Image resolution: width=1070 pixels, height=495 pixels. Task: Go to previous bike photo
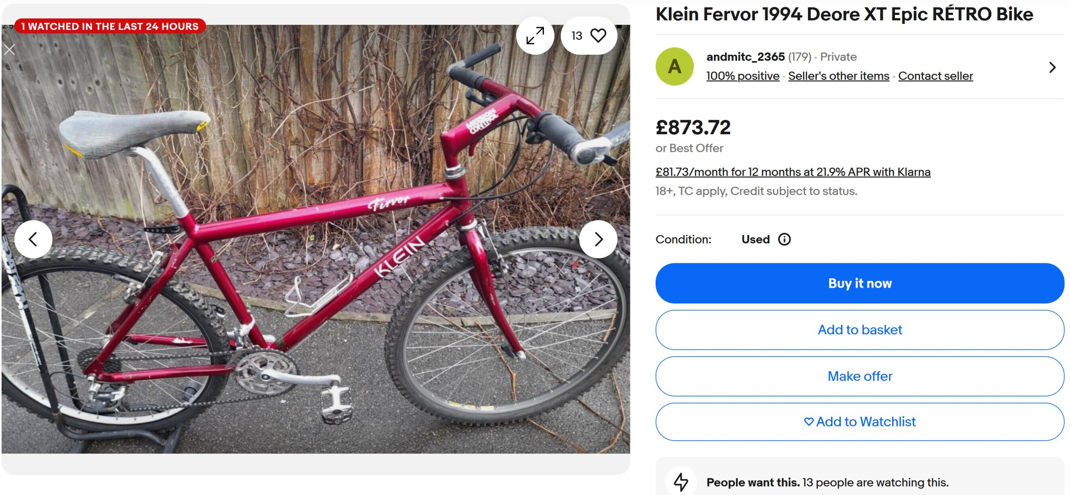click(x=33, y=239)
